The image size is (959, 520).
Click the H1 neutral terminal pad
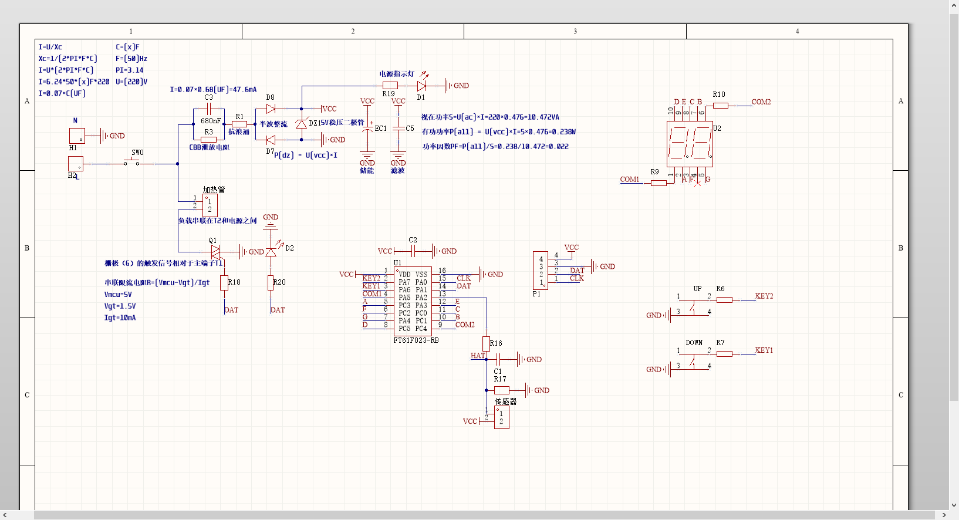point(77,136)
